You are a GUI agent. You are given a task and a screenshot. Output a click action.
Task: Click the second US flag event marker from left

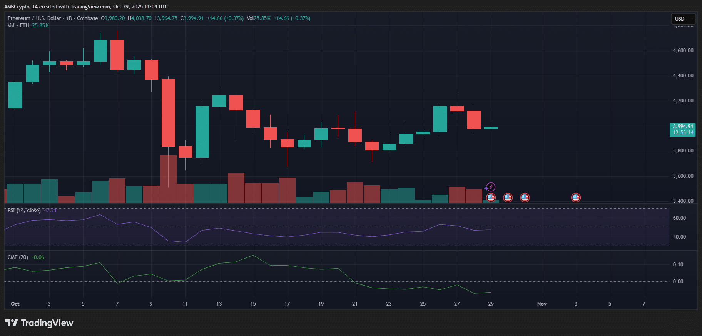point(508,198)
